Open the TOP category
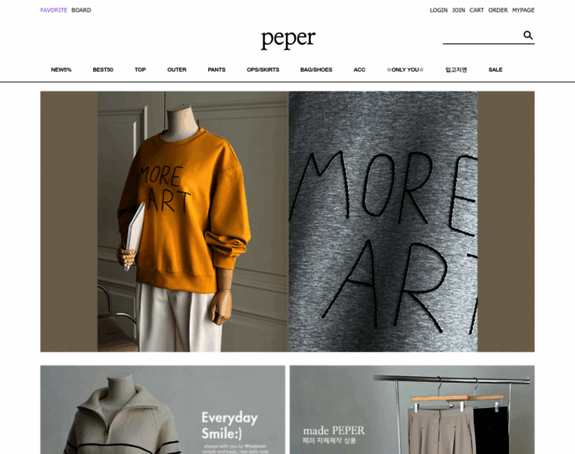575x454 pixels. [140, 70]
